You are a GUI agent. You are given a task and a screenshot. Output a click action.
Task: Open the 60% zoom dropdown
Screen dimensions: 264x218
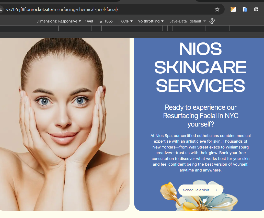pos(127,21)
